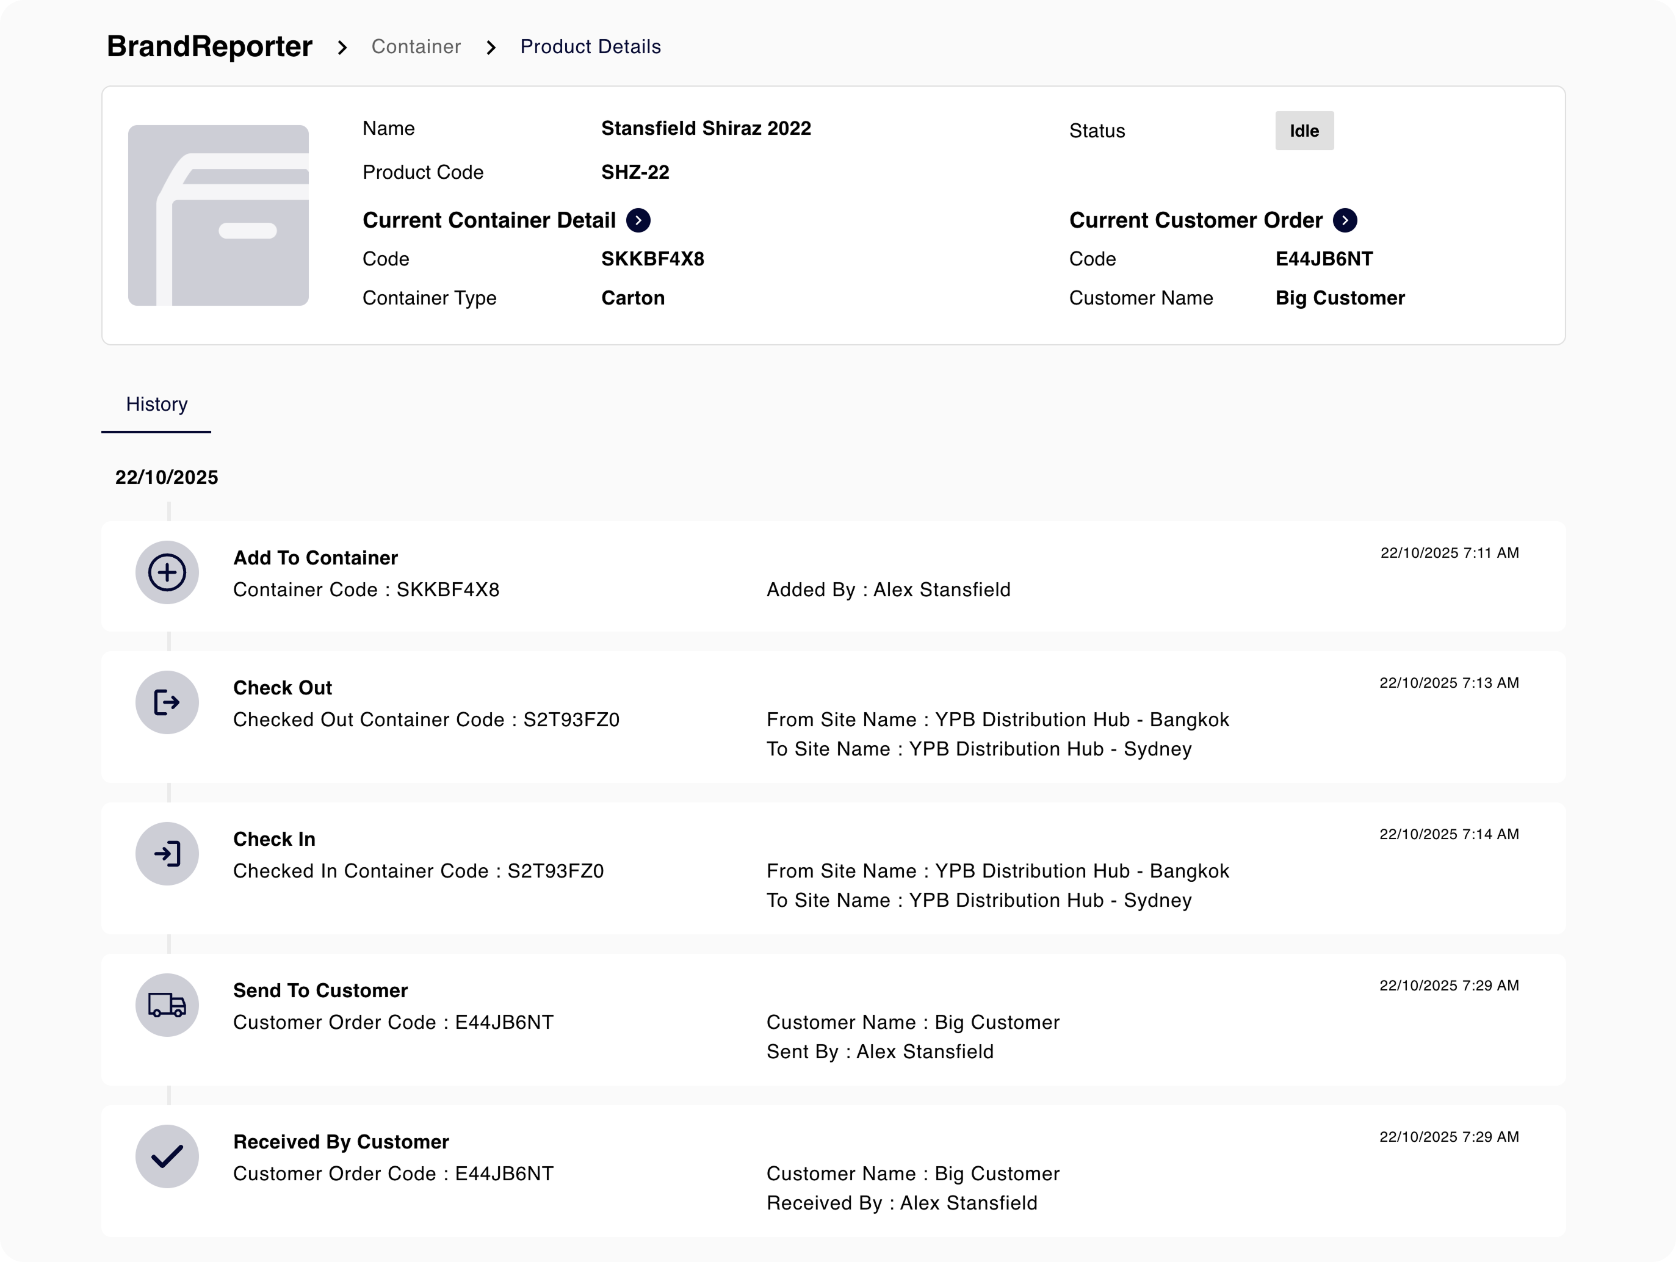Click Sent By : Alex Stansfield text
Screen dimensions: 1676x1262
pyautogui.click(x=880, y=1052)
